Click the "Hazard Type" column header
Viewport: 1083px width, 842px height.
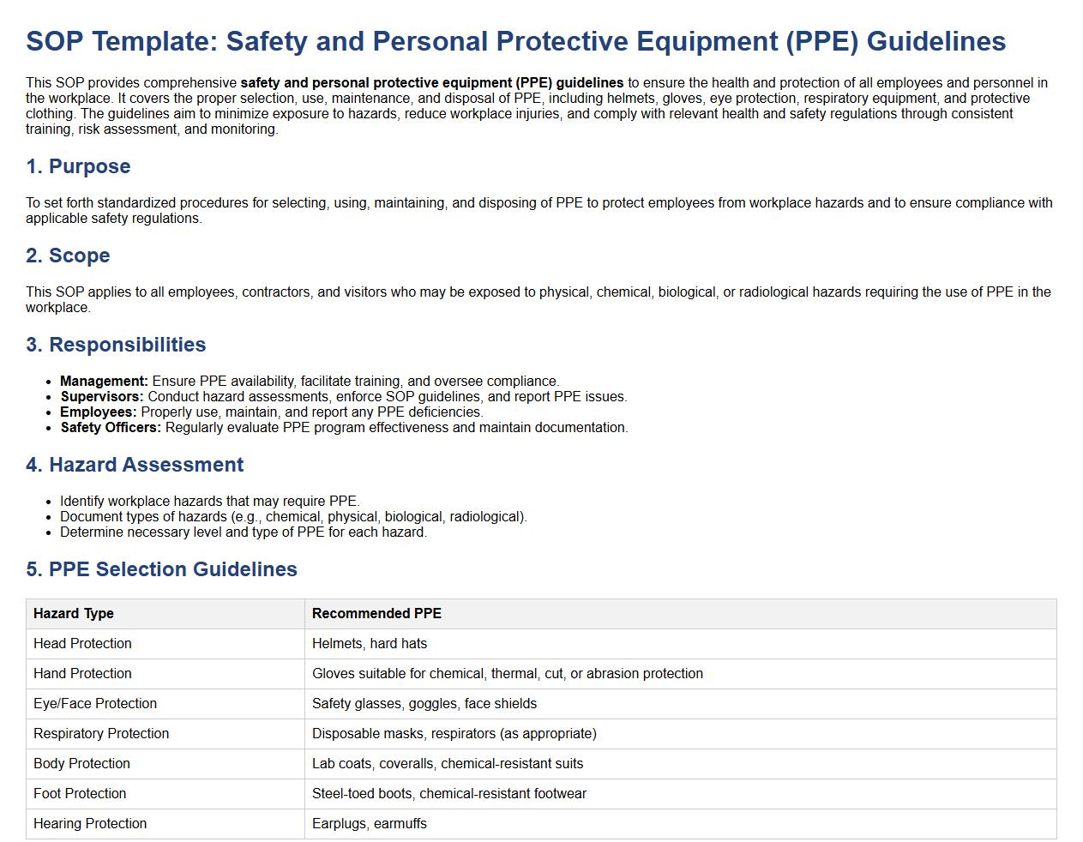(74, 614)
